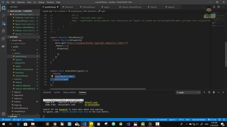Open the Docker view in activity bar

pyautogui.click(x=4, y=46)
